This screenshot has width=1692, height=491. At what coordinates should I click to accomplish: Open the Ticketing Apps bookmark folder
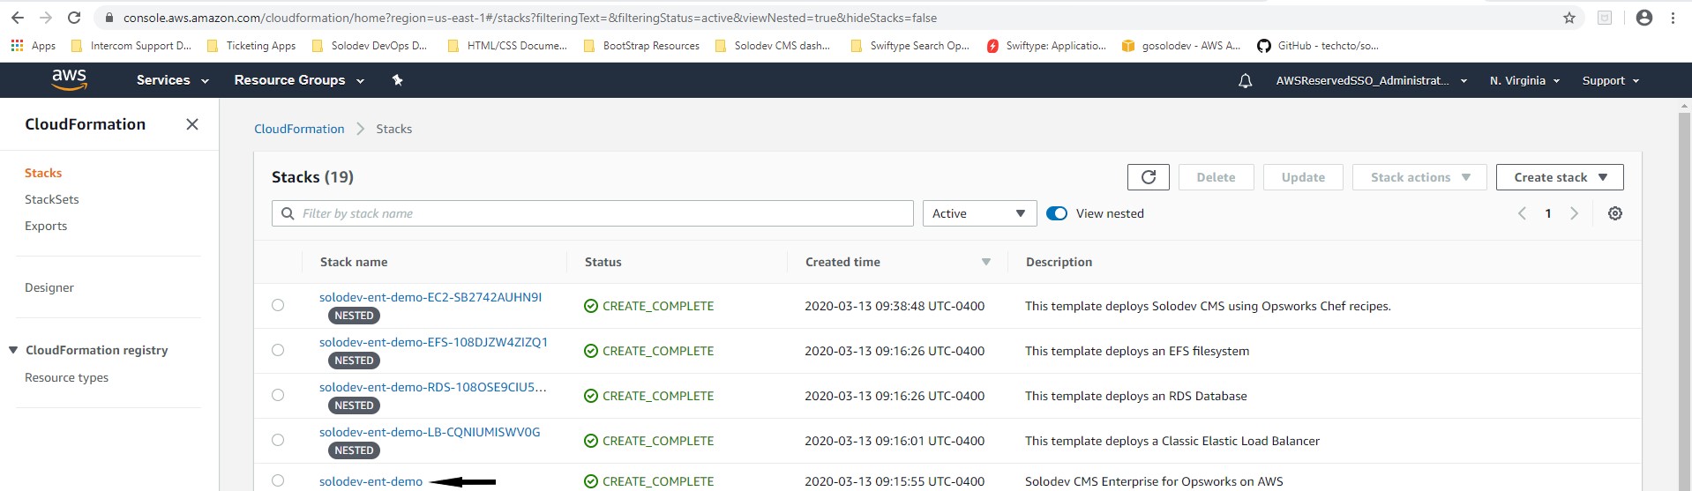pos(251,46)
